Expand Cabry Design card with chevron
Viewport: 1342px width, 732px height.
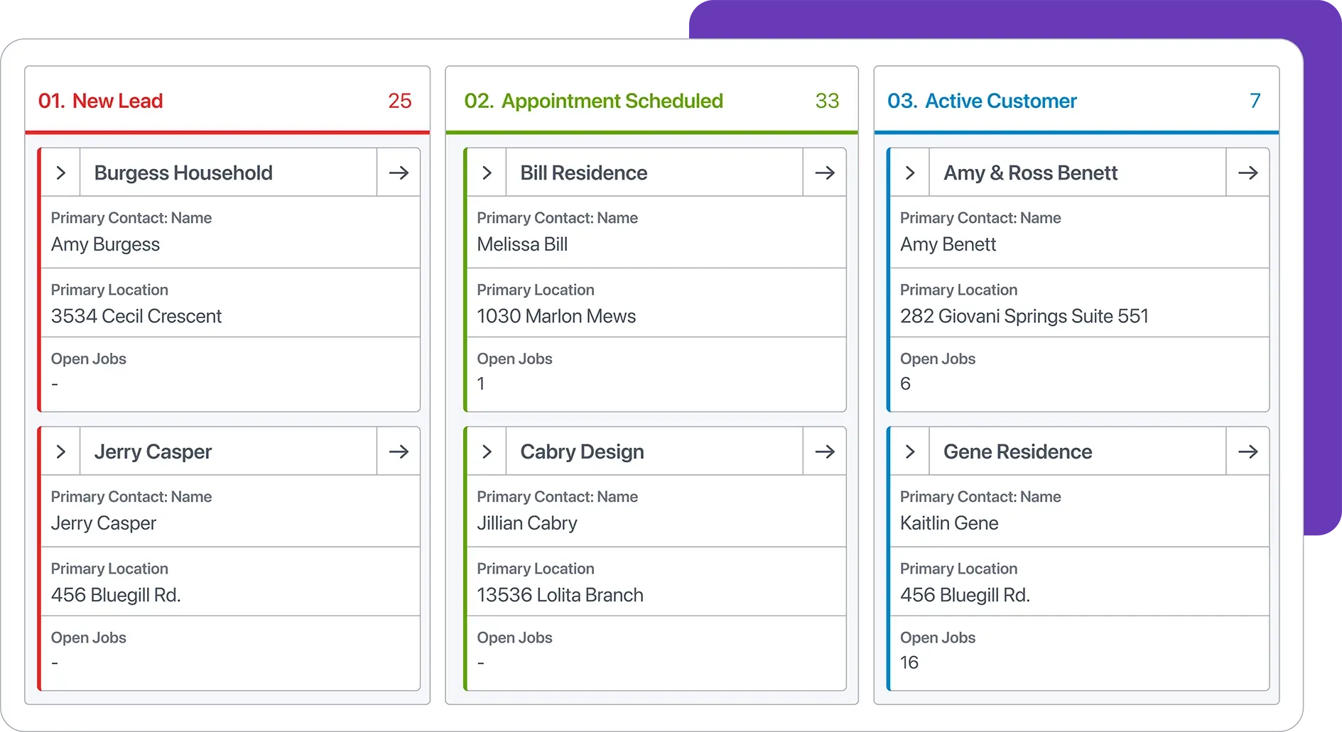[x=487, y=452]
